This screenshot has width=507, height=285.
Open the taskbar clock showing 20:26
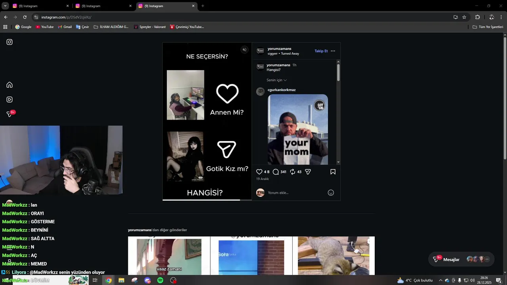[484, 280]
